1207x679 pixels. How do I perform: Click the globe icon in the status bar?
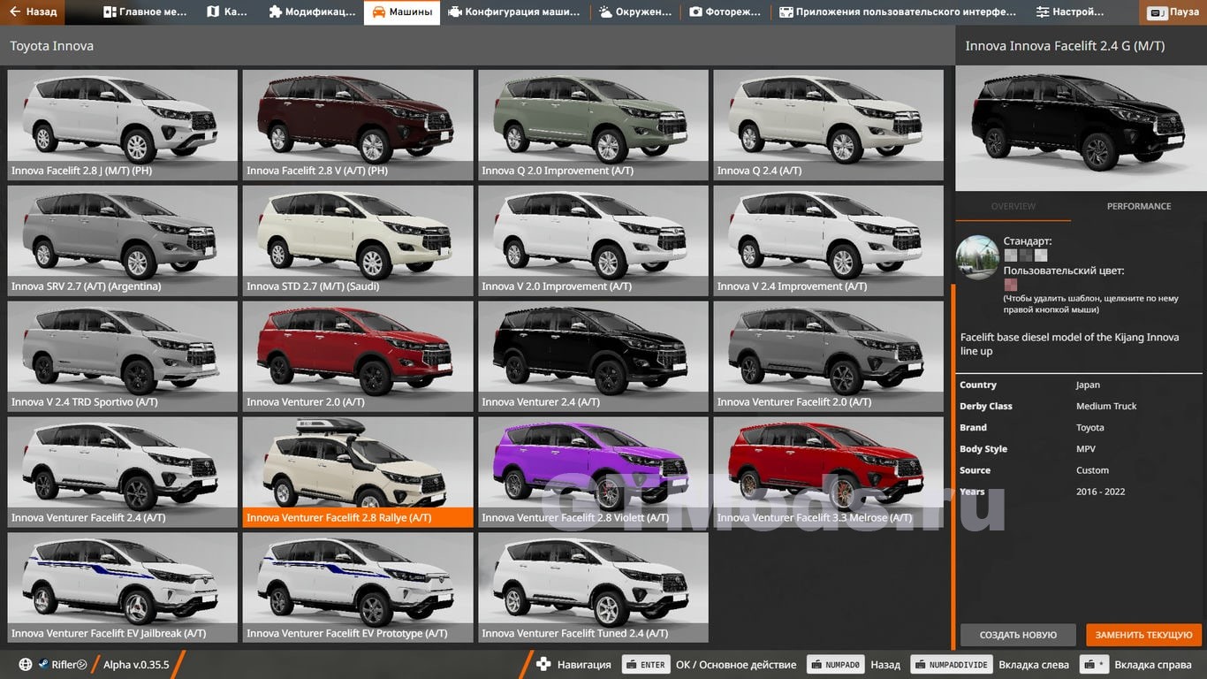[x=25, y=665]
